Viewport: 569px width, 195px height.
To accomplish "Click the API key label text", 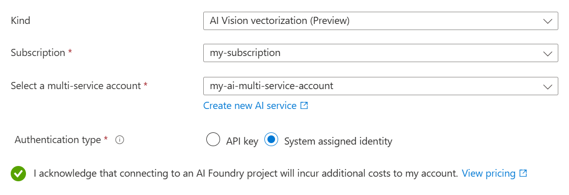I will pos(242,141).
